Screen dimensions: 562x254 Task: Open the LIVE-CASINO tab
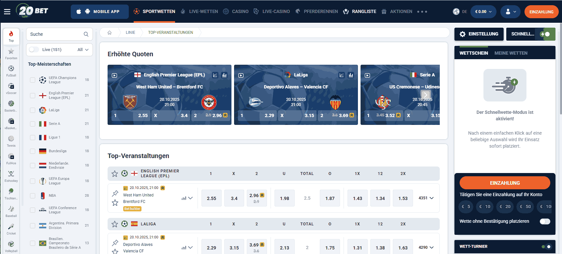click(272, 12)
